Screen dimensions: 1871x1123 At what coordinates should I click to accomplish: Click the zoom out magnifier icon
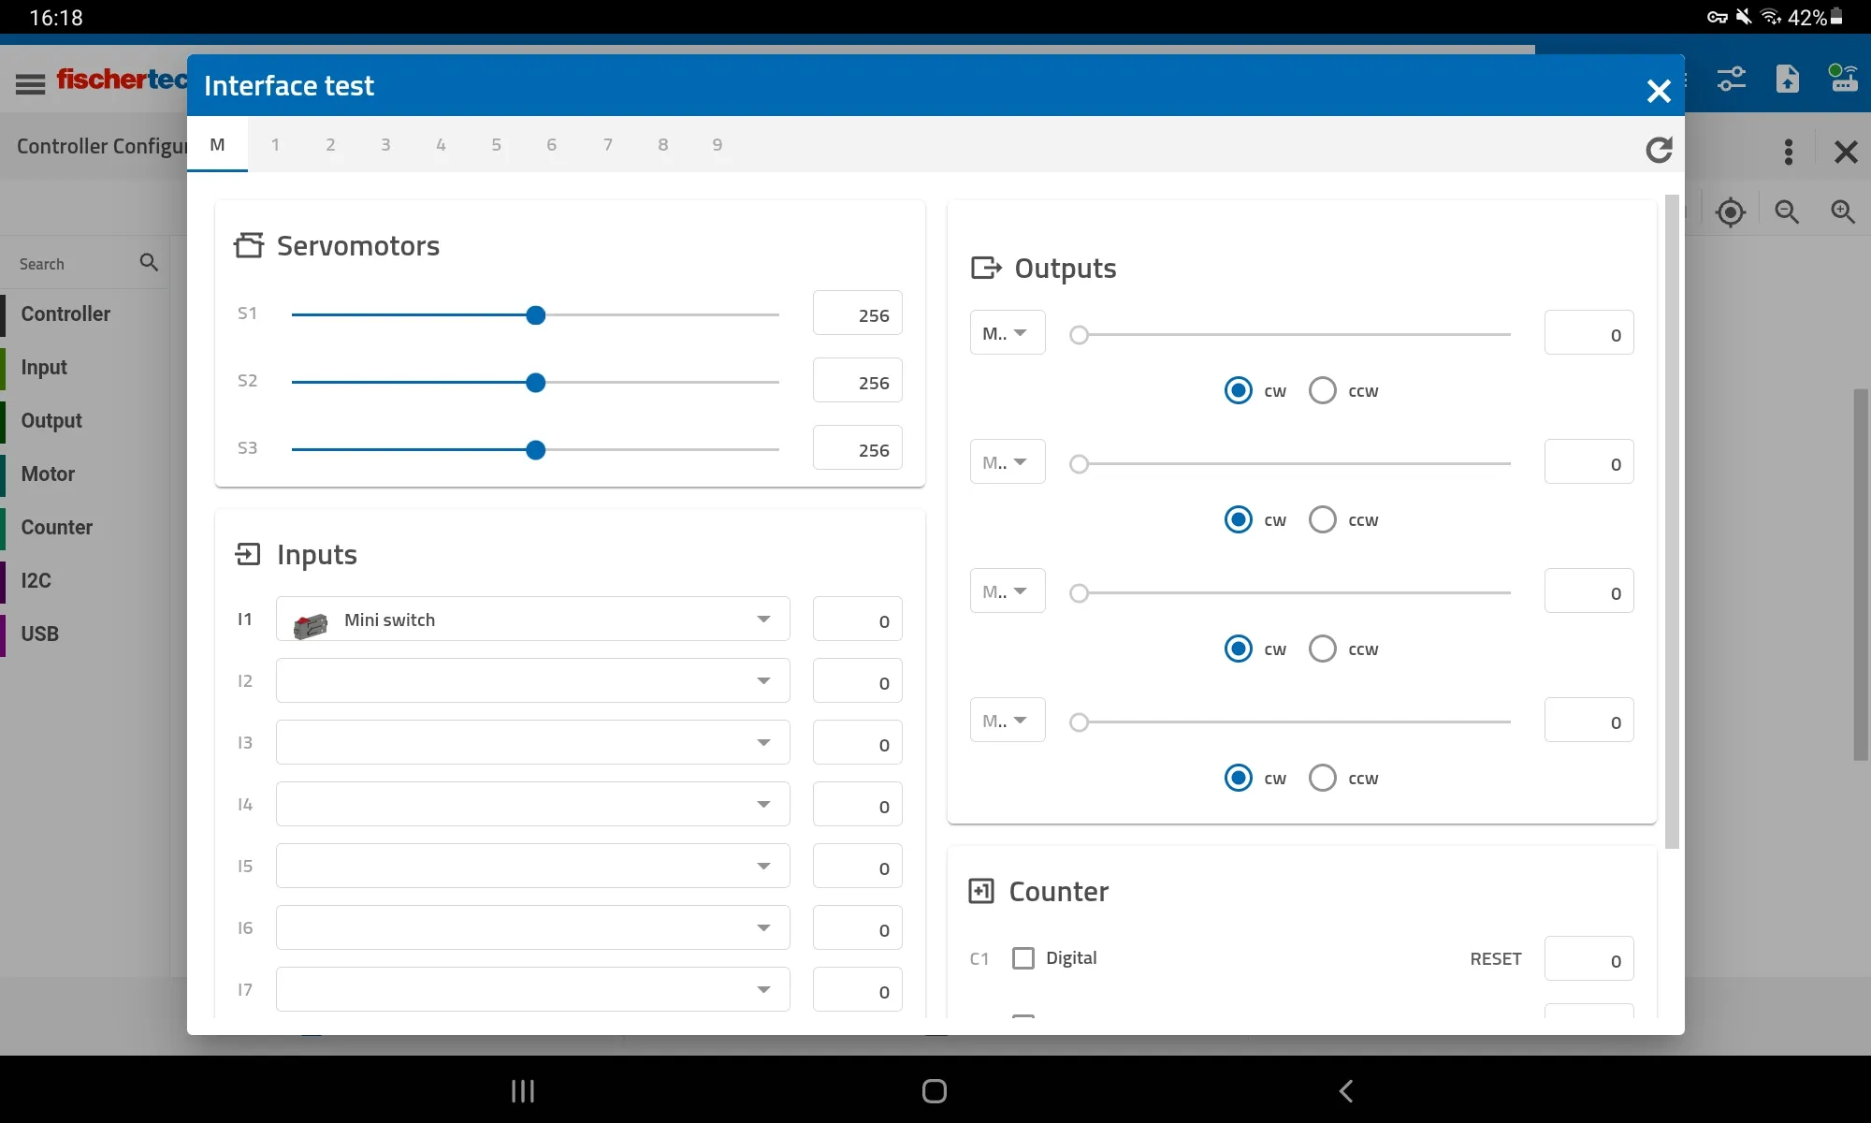coord(1787,212)
